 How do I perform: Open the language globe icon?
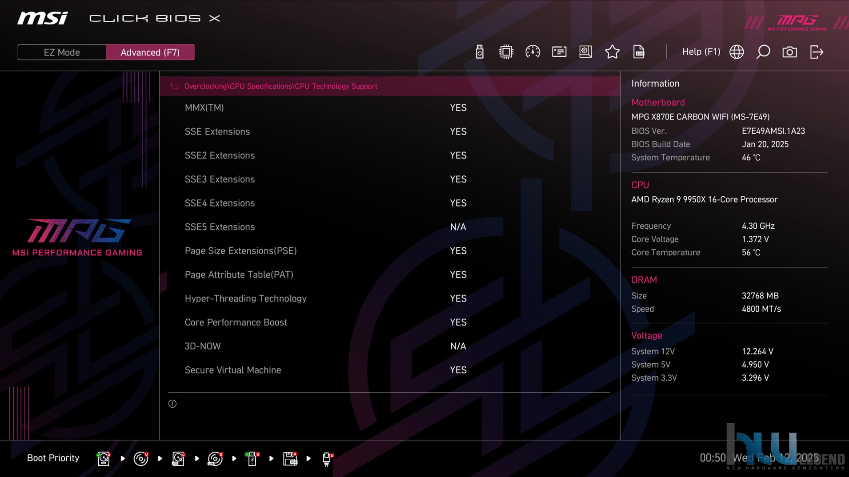point(737,52)
